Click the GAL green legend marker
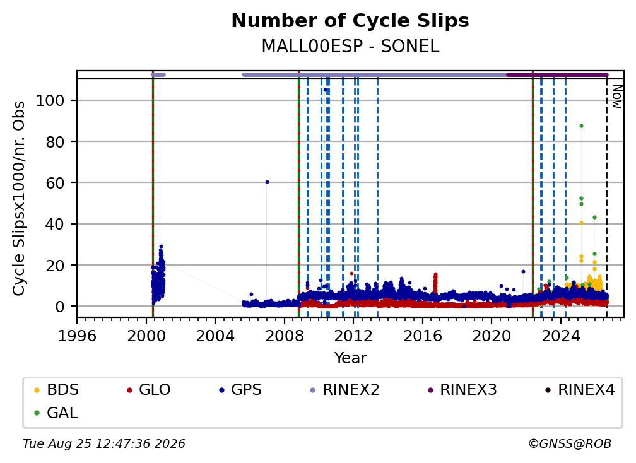This screenshot has height=463, width=636. (x=37, y=414)
